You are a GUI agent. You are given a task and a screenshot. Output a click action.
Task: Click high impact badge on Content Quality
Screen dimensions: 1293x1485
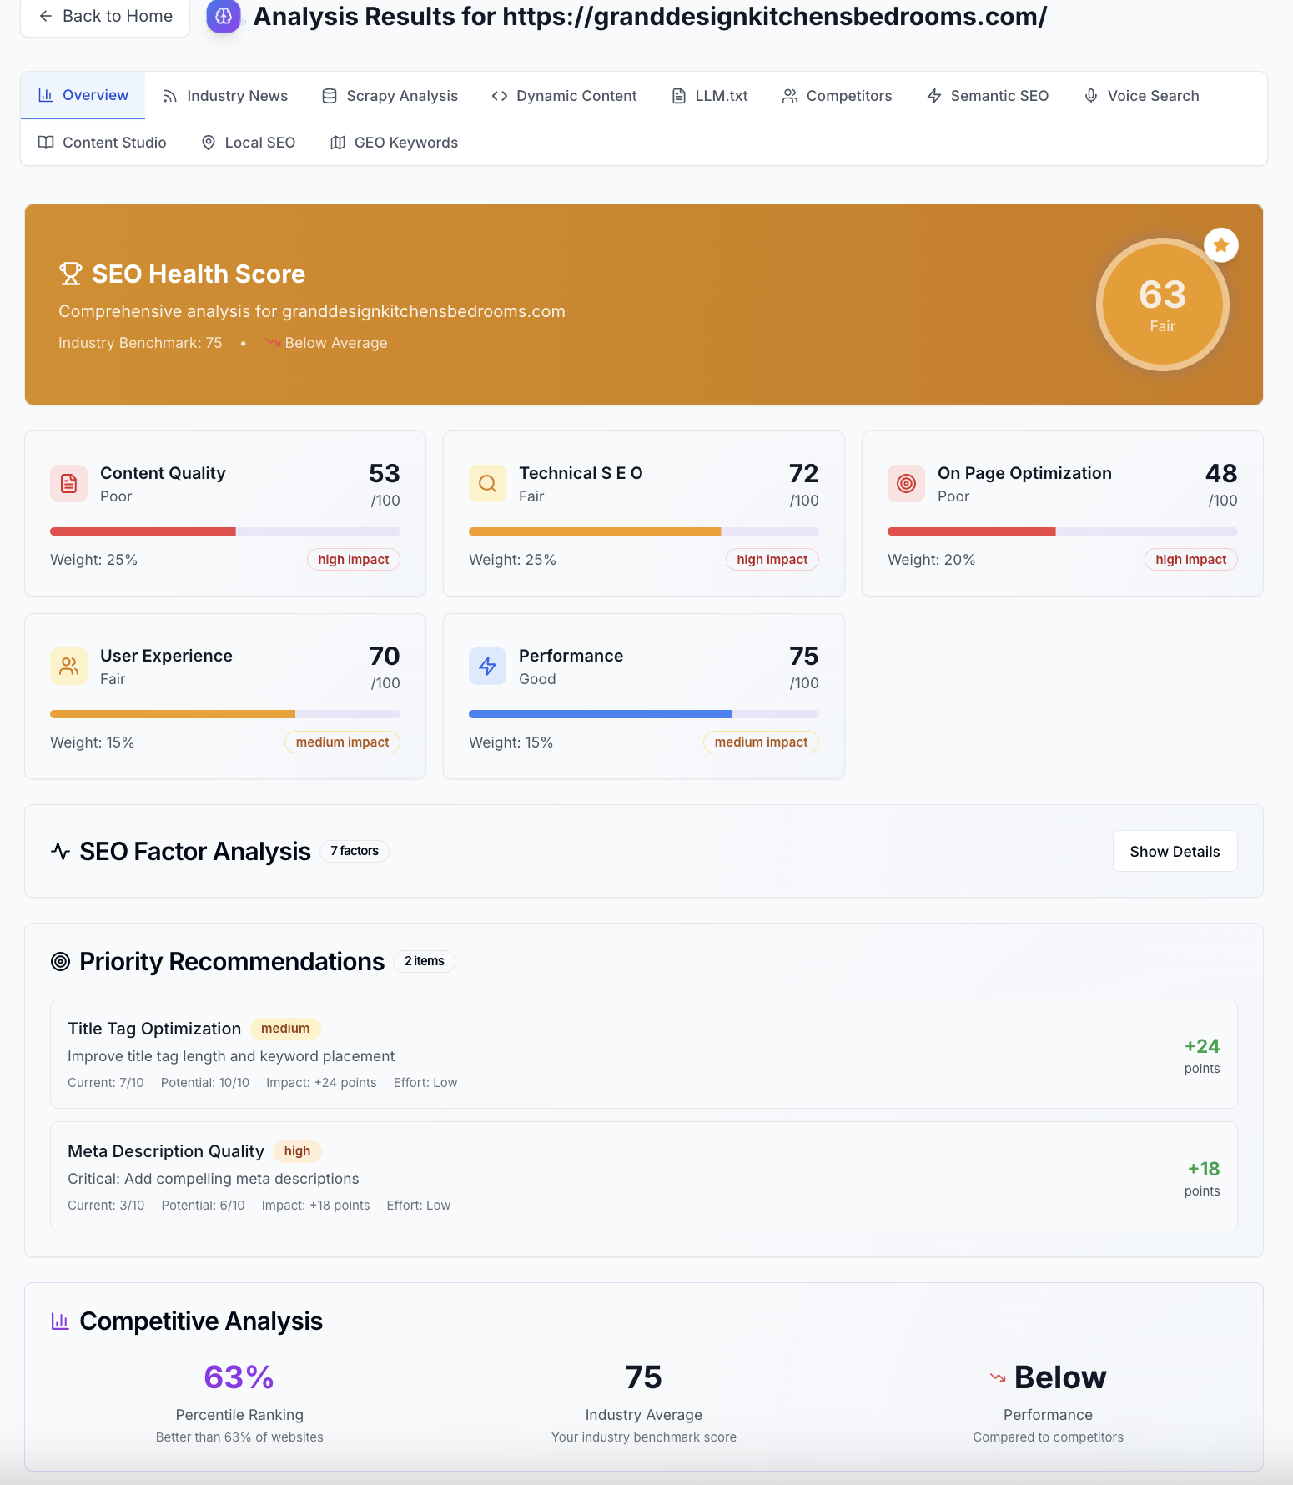pyautogui.click(x=354, y=560)
